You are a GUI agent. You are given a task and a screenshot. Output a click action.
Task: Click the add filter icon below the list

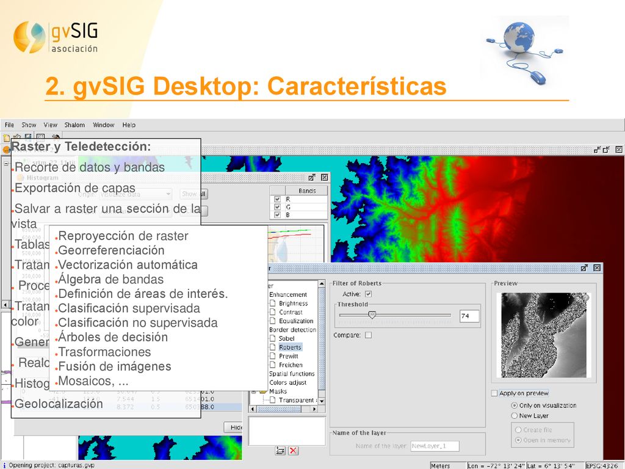coord(280,451)
